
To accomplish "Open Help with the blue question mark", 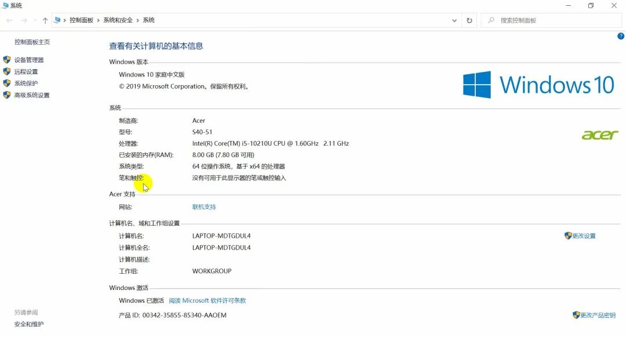I will tap(621, 36).
